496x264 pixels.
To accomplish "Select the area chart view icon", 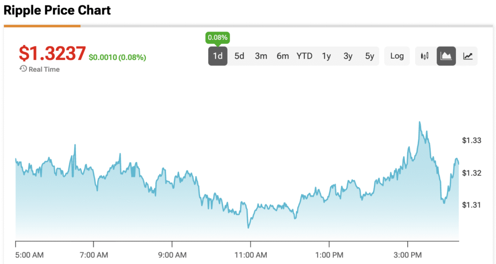I will pyautogui.click(x=446, y=56).
